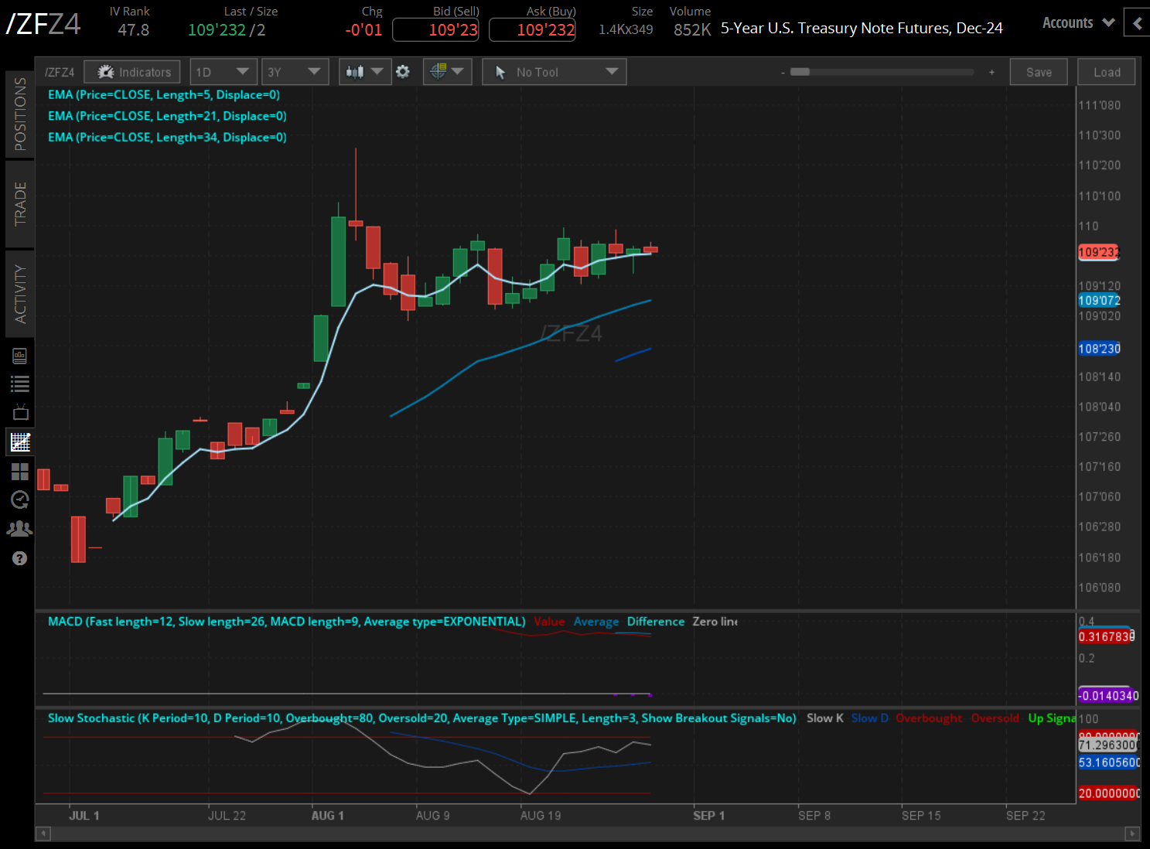Click the MACD 'Value' legend item
The height and width of the screenshot is (849, 1150).
pyautogui.click(x=549, y=622)
